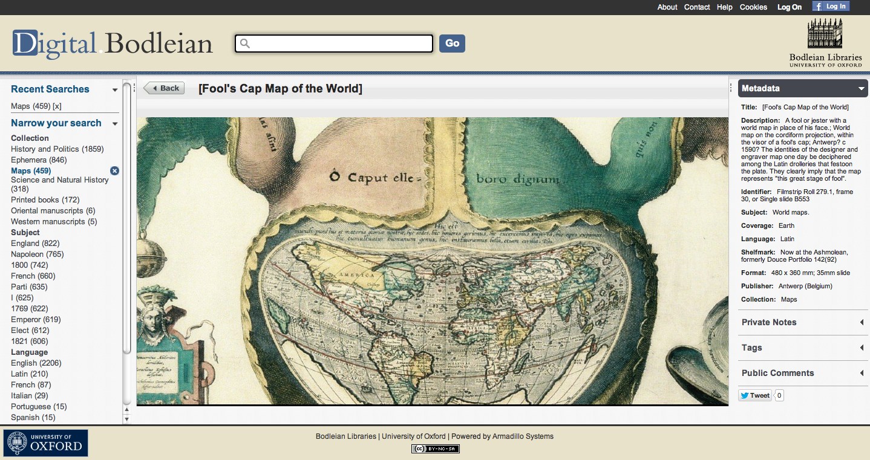Click the tweet count bubble

point(779,395)
